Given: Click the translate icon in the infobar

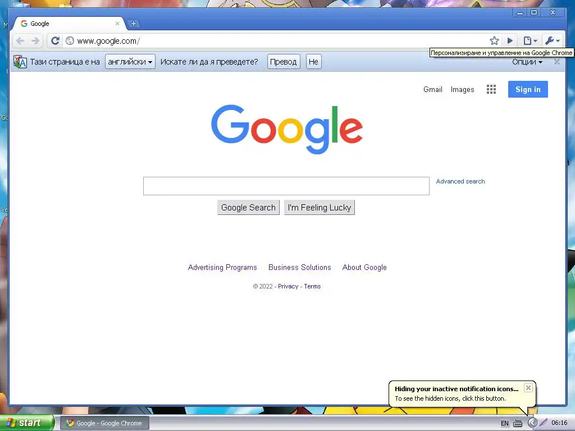Looking at the screenshot, I should 20,62.
